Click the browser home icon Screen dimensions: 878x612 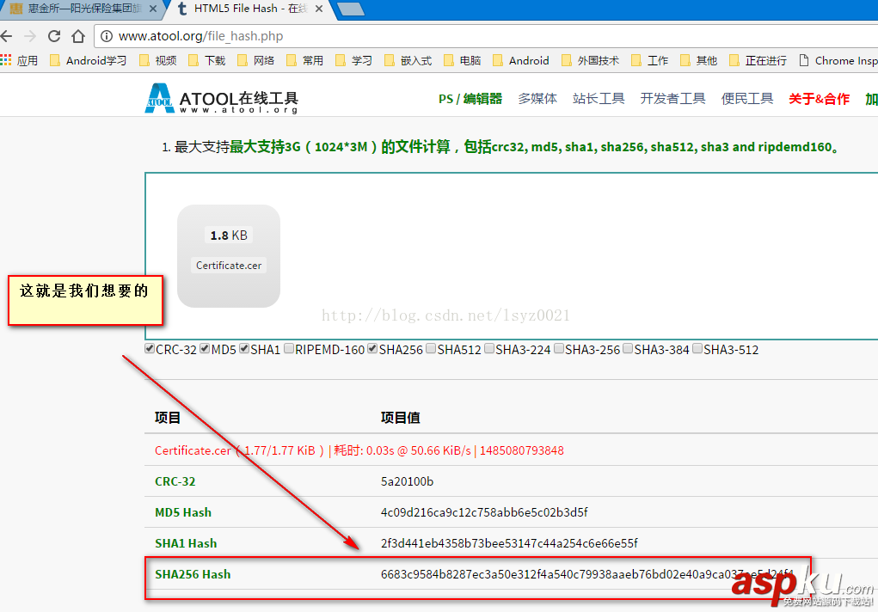pos(77,36)
